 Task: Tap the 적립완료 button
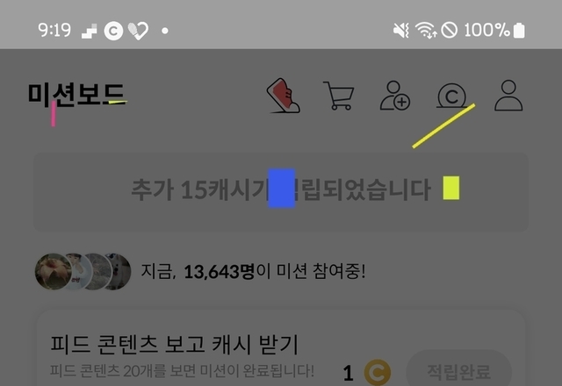458,371
